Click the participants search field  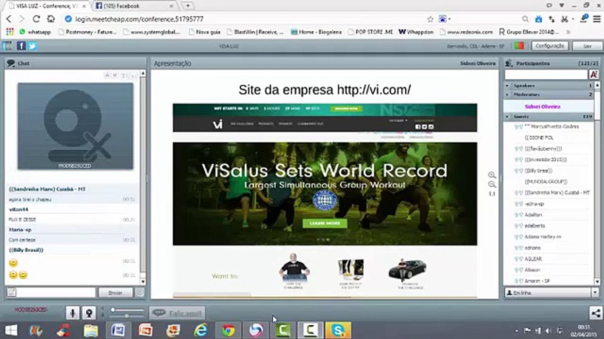coord(546,74)
